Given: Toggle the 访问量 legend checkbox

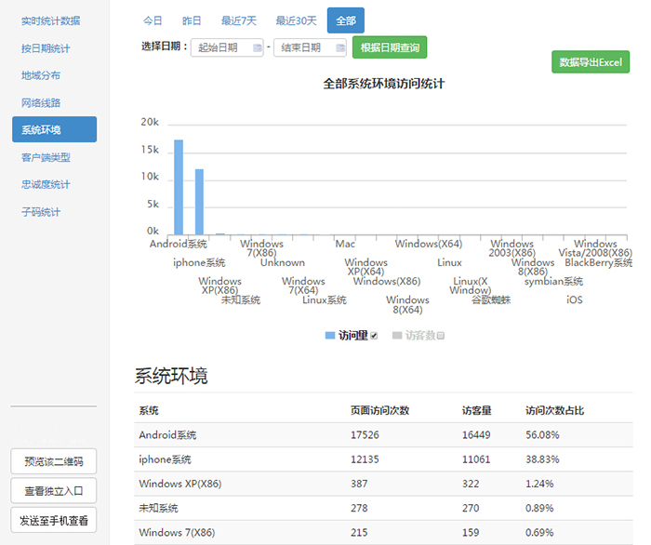Looking at the screenshot, I should [x=374, y=336].
